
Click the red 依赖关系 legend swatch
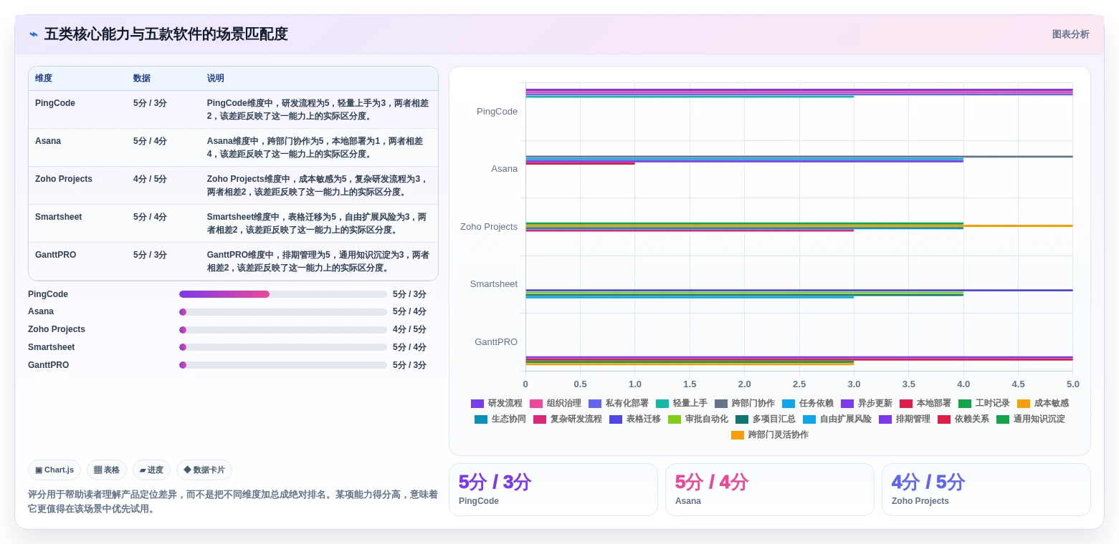click(x=944, y=419)
